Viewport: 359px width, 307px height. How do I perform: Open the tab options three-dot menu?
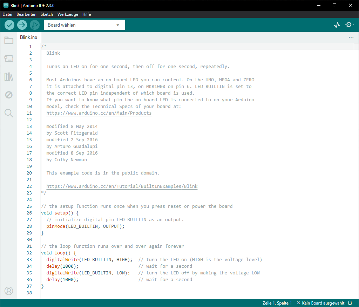tap(351, 37)
